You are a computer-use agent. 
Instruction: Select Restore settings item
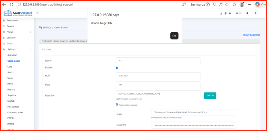[11, 90]
